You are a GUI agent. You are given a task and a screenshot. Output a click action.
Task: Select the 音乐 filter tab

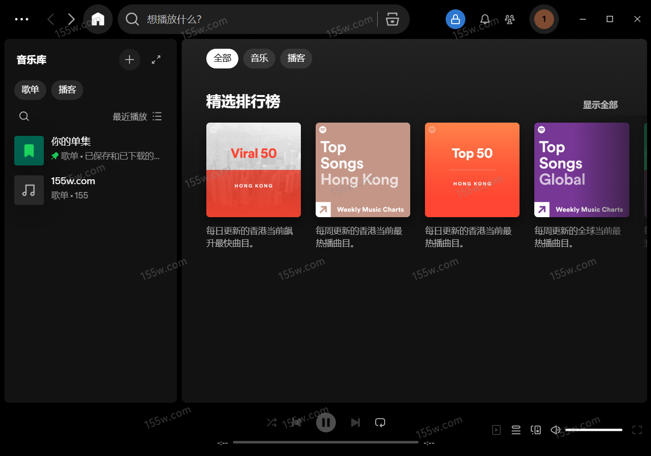pos(259,59)
